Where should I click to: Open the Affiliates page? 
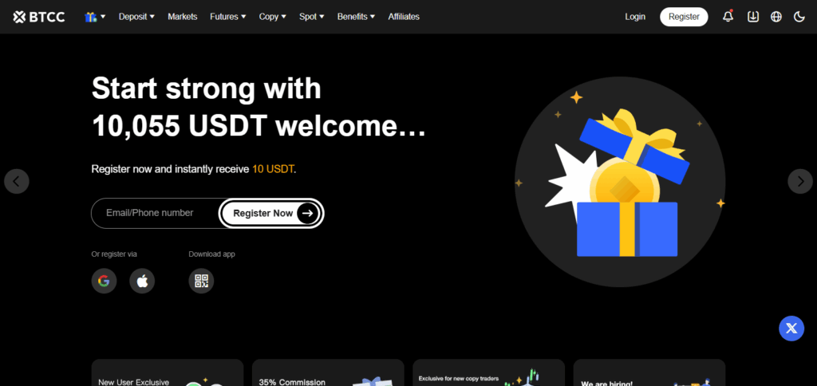click(x=403, y=17)
